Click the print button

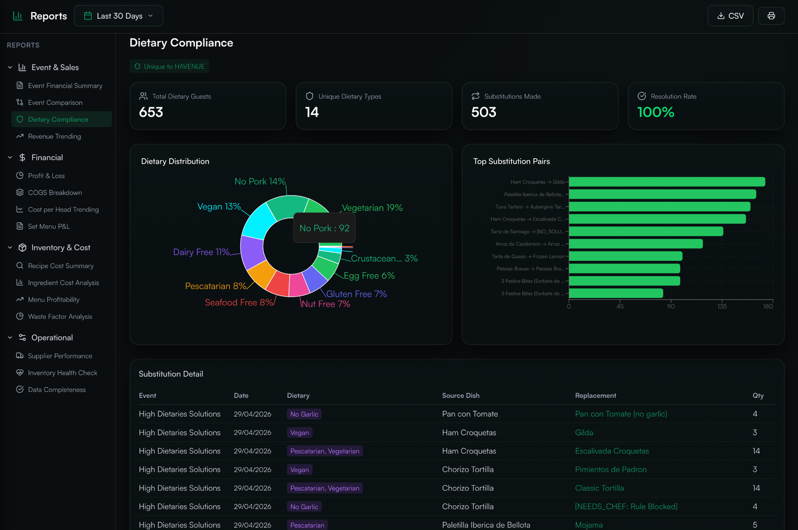(771, 16)
